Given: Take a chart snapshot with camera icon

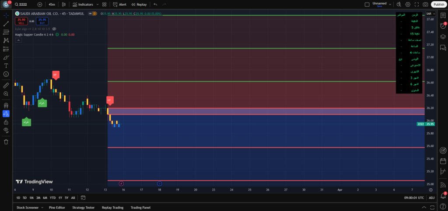Looking at the screenshot, I should [x=425, y=4].
